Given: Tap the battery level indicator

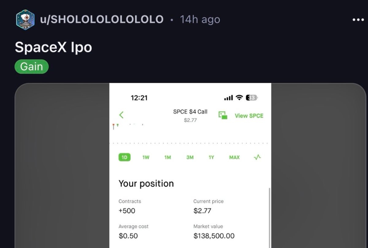Looking at the screenshot, I should point(252,98).
